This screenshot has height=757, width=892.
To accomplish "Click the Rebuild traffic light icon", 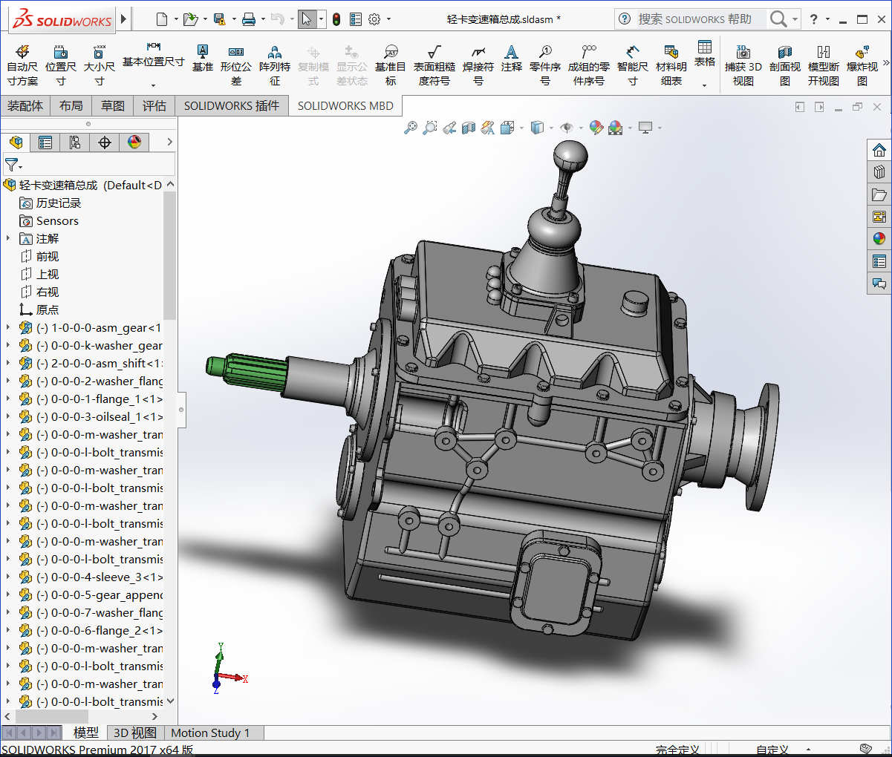I will coord(336,19).
